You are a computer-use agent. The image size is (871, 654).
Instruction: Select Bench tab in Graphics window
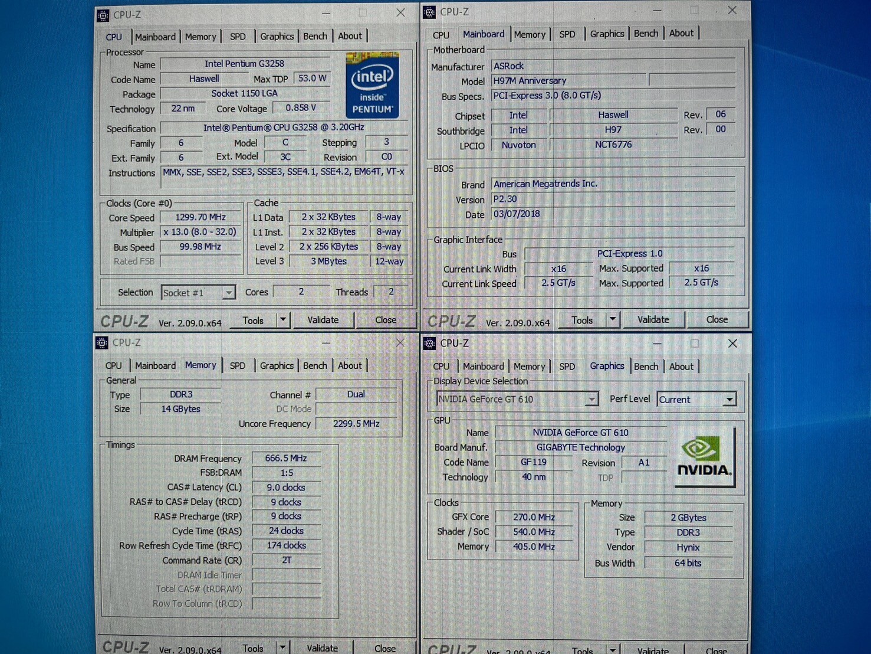pyautogui.click(x=646, y=367)
